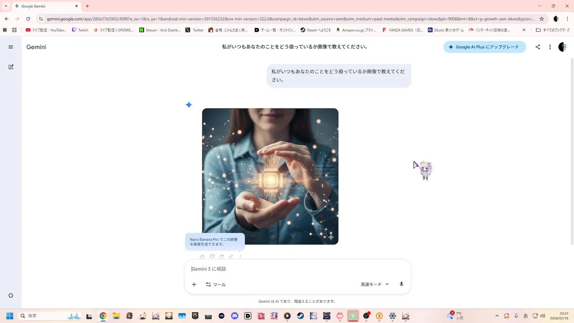Open the tab search dropdown arrow
The image size is (574, 323).
coord(6,6)
